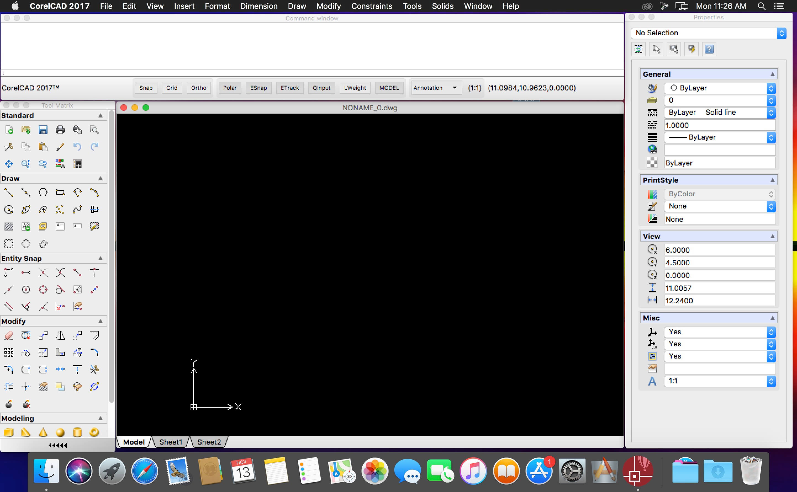This screenshot has height=492, width=797.
Task: Collapse the Entity Snap tool group
Action: click(x=100, y=258)
